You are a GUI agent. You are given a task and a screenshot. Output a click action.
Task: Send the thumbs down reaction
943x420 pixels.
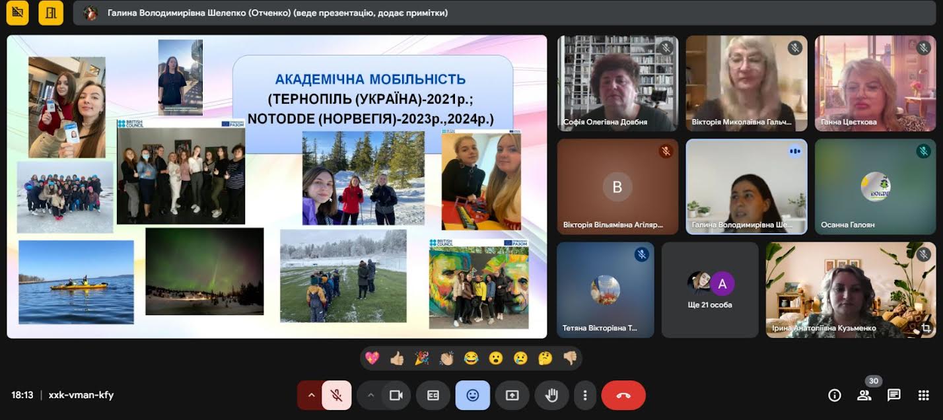click(x=570, y=359)
